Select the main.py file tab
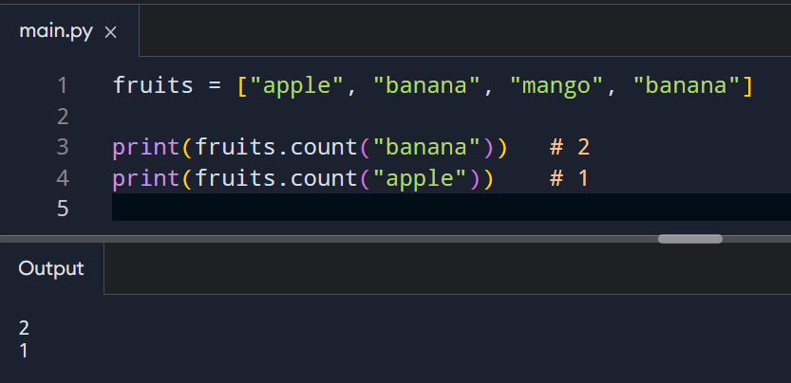The image size is (791, 383). 54,31
